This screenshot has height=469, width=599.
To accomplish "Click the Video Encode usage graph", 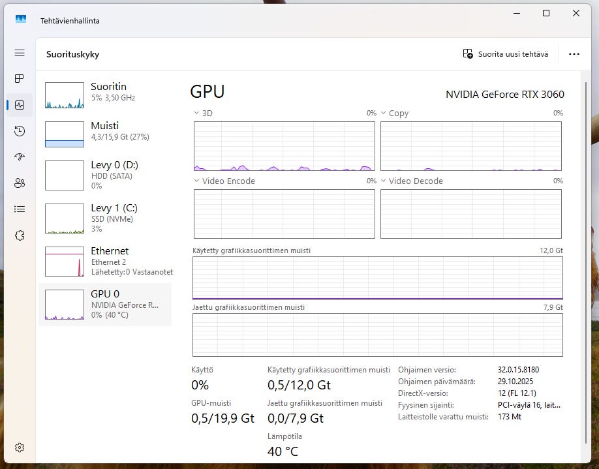I will pos(284,214).
